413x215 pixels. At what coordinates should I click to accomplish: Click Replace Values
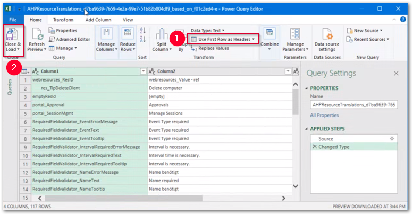(210, 48)
